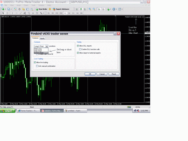
Task: Switch to untitled - Paint taskbar item
Action: point(76,111)
